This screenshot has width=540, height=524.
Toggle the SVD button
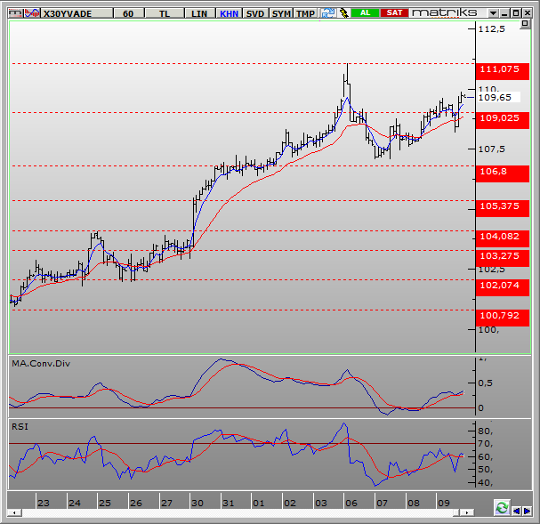click(255, 13)
